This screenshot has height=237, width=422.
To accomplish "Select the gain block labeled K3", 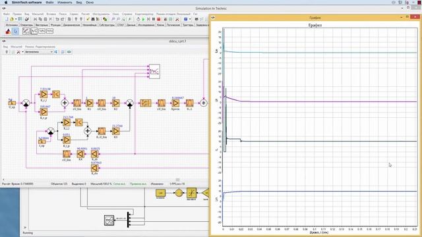I will pos(116,131).
